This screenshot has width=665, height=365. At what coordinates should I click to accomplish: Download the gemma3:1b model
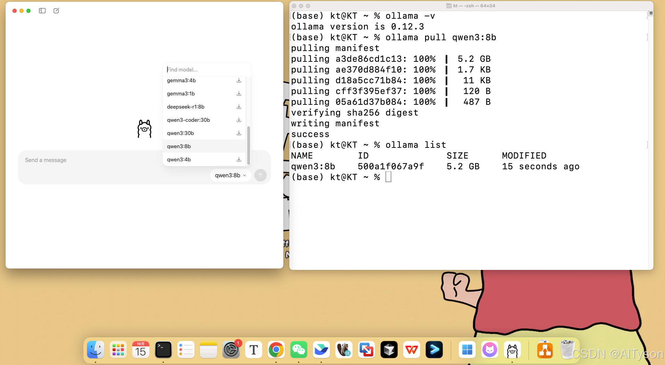(239, 94)
